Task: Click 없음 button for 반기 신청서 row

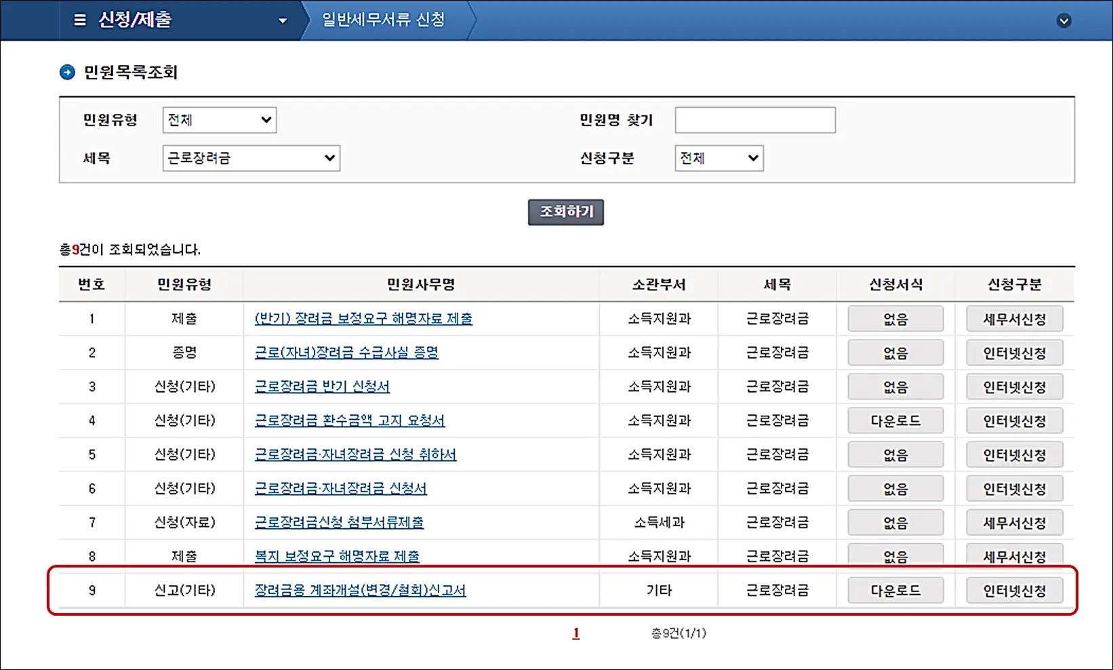Action: 895,387
